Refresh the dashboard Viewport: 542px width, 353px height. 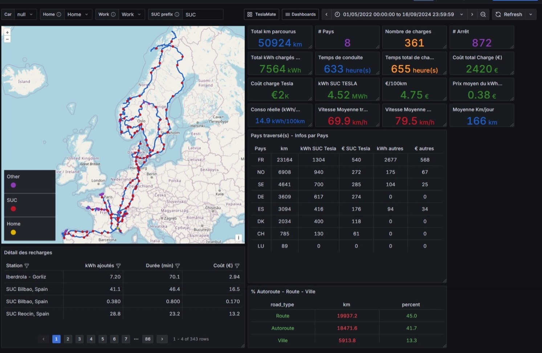tap(509, 15)
